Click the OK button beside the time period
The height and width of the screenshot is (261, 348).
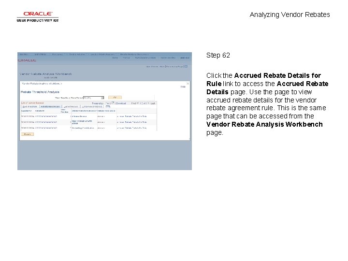pos(115,98)
